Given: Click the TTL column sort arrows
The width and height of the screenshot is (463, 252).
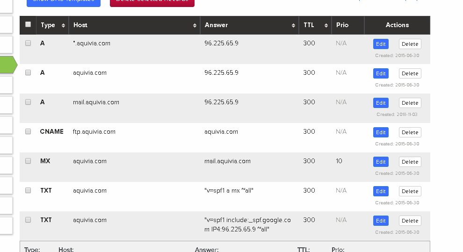Looking at the screenshot, I should 326,25.
